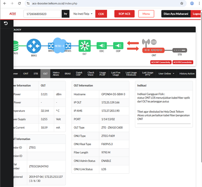Go back with the browser back arrow
Screen dimensions: 202x187
[5, 3]
